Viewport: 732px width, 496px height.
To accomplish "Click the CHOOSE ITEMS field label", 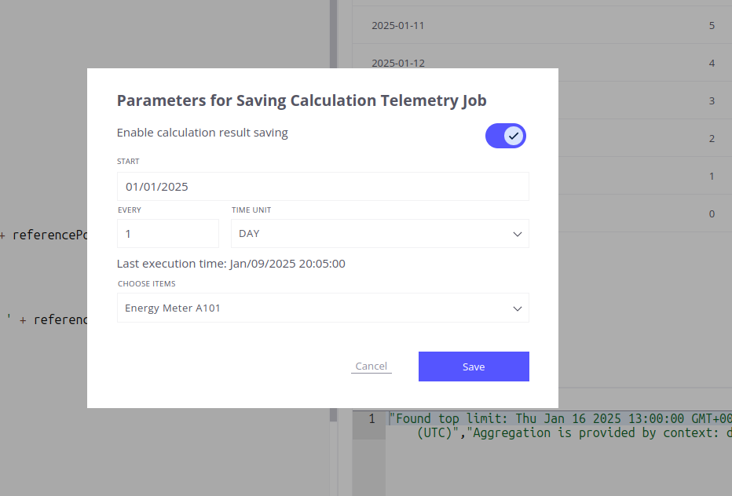I will coord(147,284).
